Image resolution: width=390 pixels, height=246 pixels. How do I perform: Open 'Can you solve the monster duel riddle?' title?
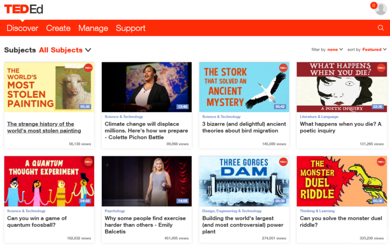coord(341,222)
